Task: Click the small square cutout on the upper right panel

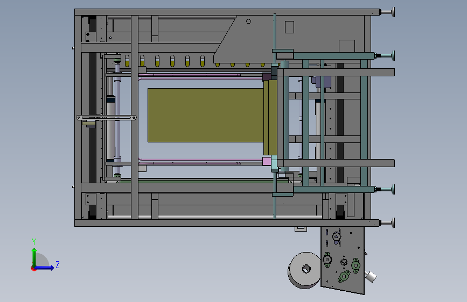Action: (x=289, y=27)
